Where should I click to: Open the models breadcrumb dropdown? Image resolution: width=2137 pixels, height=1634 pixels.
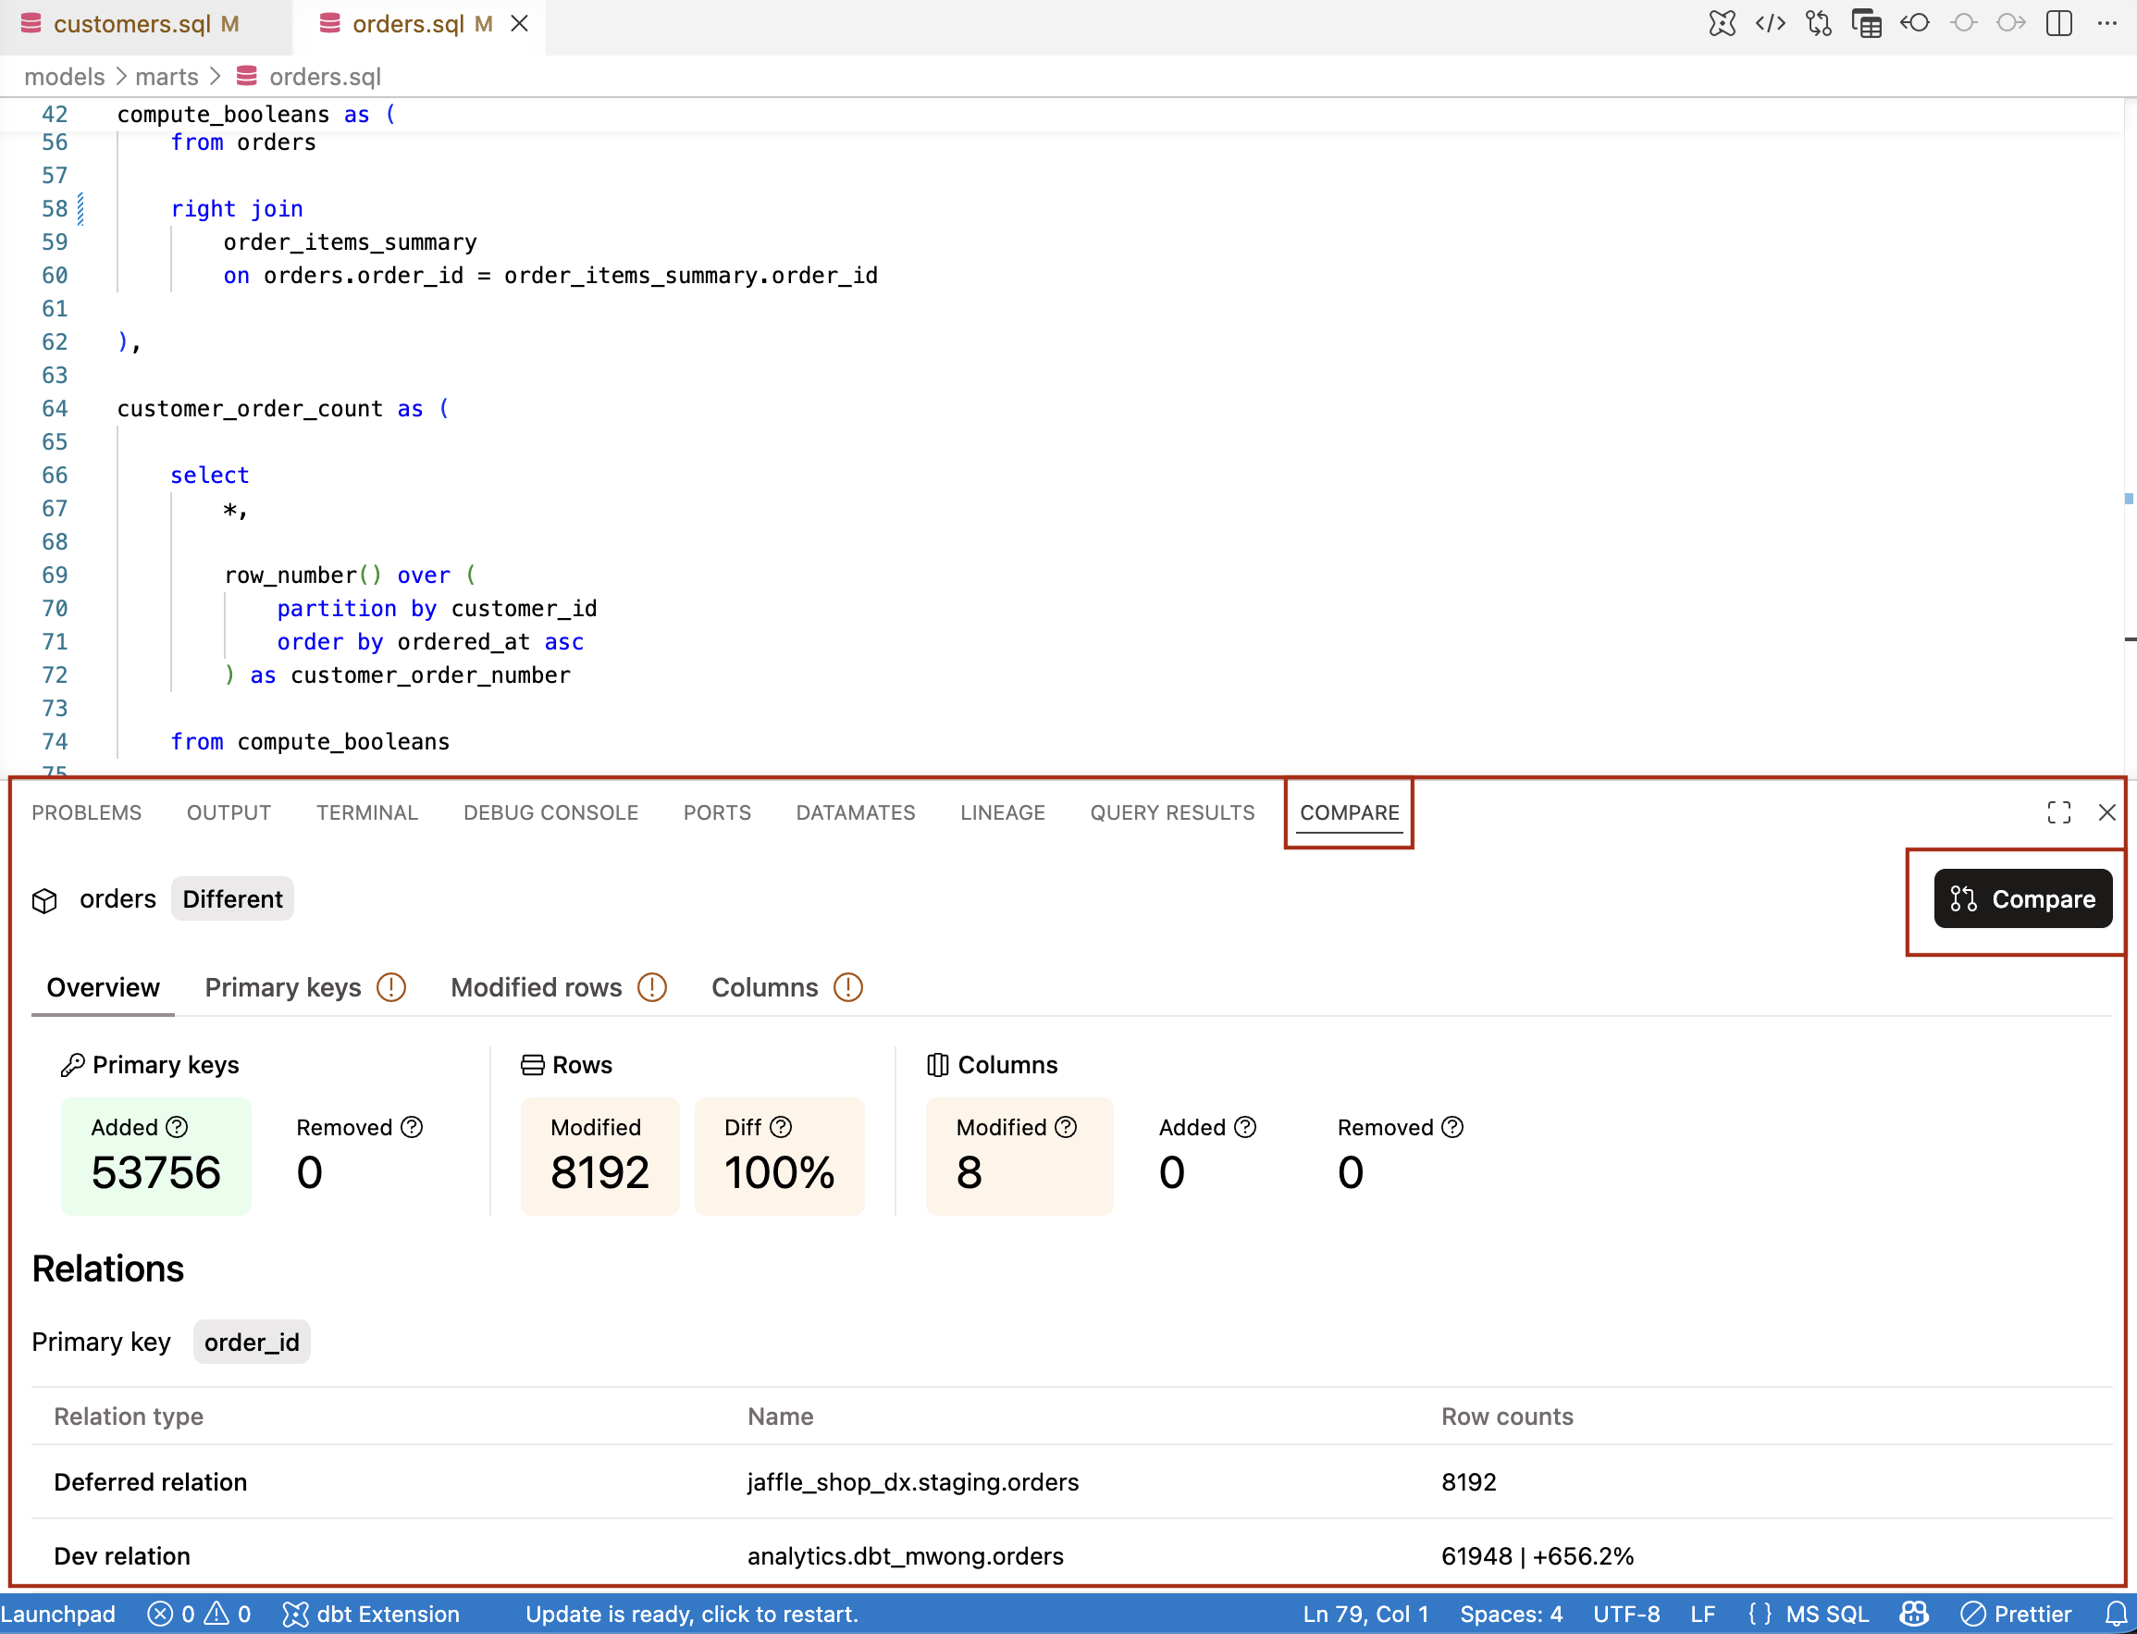click(x=64, y=77)
